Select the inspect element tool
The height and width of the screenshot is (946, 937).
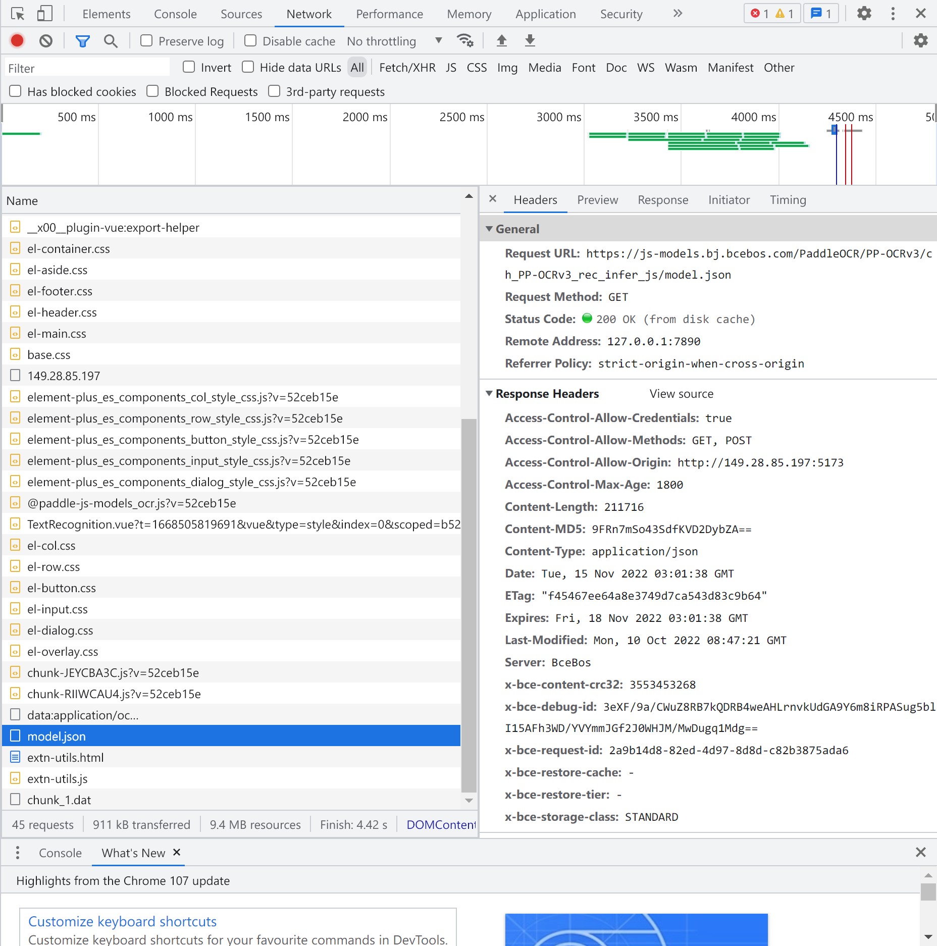point(18,13)
